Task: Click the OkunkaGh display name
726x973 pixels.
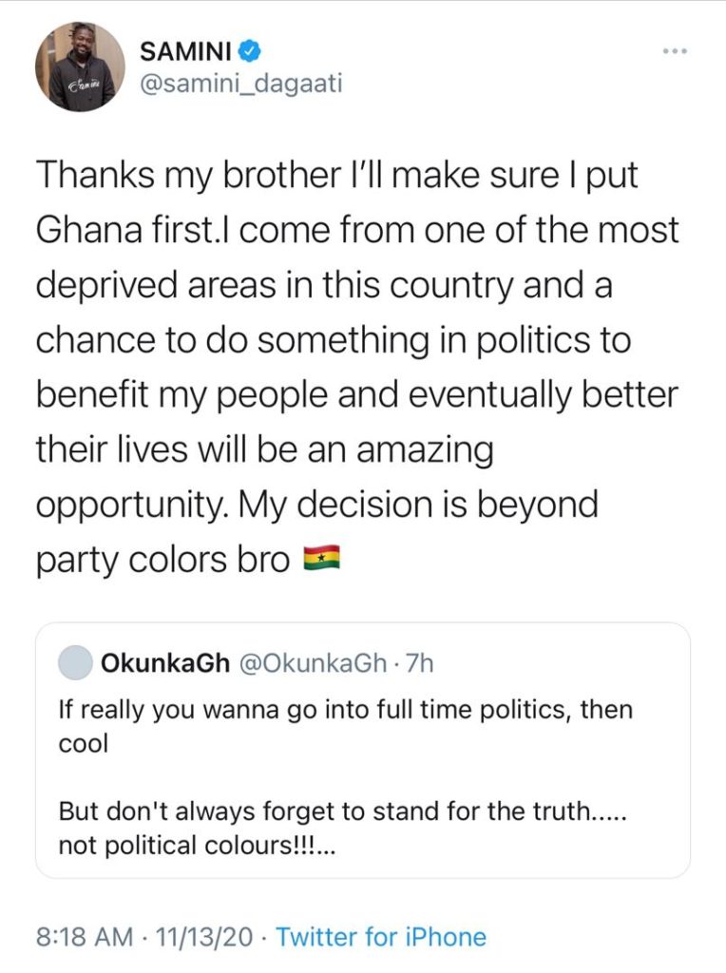Action: 164,663
